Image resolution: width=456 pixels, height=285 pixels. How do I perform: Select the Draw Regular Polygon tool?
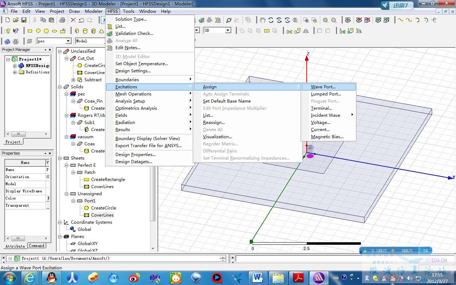tap(46, 31)
